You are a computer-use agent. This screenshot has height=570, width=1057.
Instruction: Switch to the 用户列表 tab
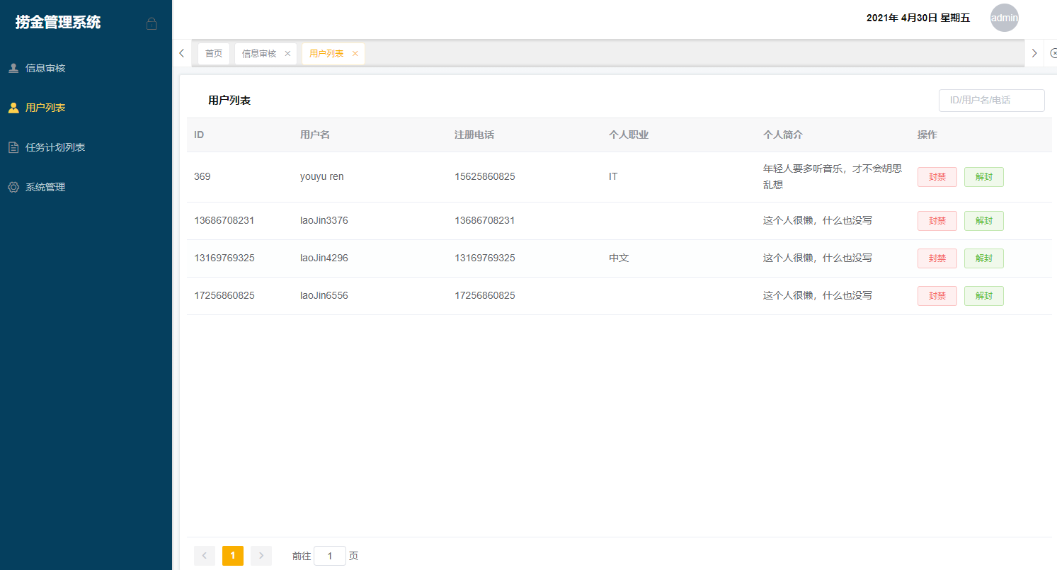tap(326, 53)
